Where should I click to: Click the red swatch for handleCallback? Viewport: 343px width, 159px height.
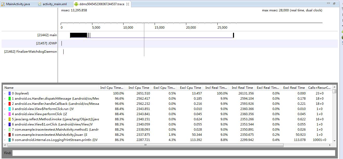pos(10,104)
